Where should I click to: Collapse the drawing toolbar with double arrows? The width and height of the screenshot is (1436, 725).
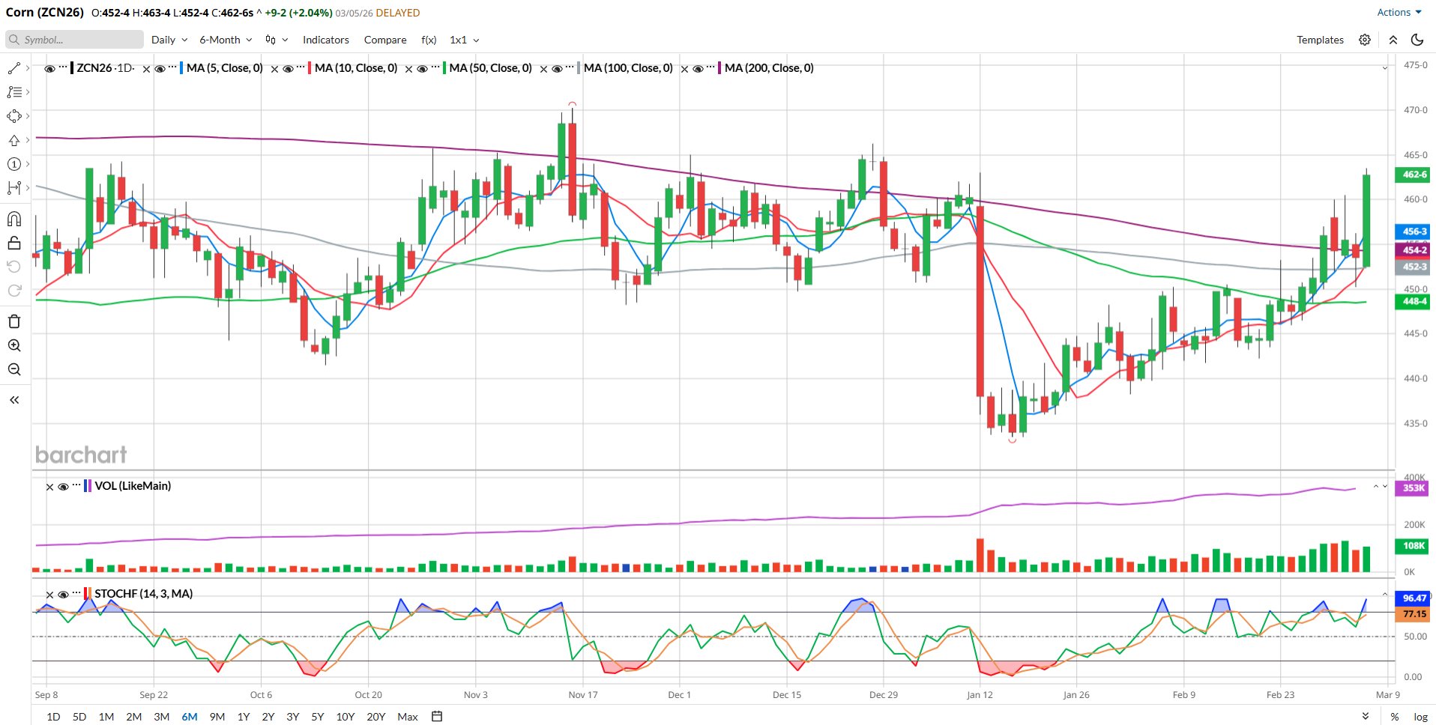[x=14, y=400]
